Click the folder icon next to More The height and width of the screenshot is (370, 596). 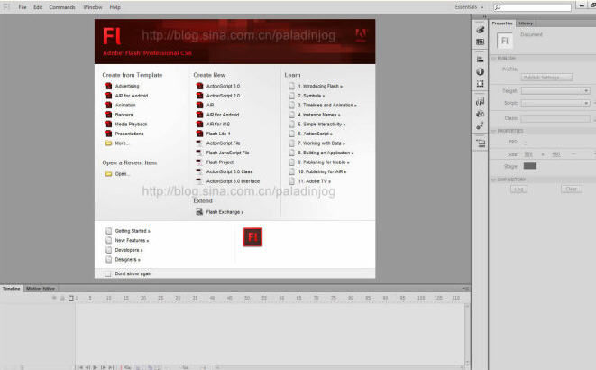coord(108,143)
